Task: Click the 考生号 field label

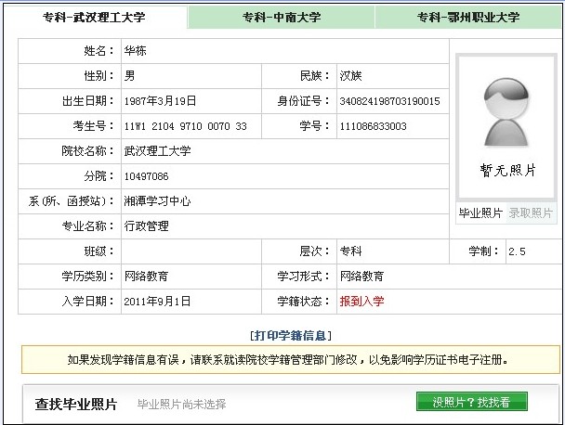Action: pyautogui.click(x=93, y=126)
